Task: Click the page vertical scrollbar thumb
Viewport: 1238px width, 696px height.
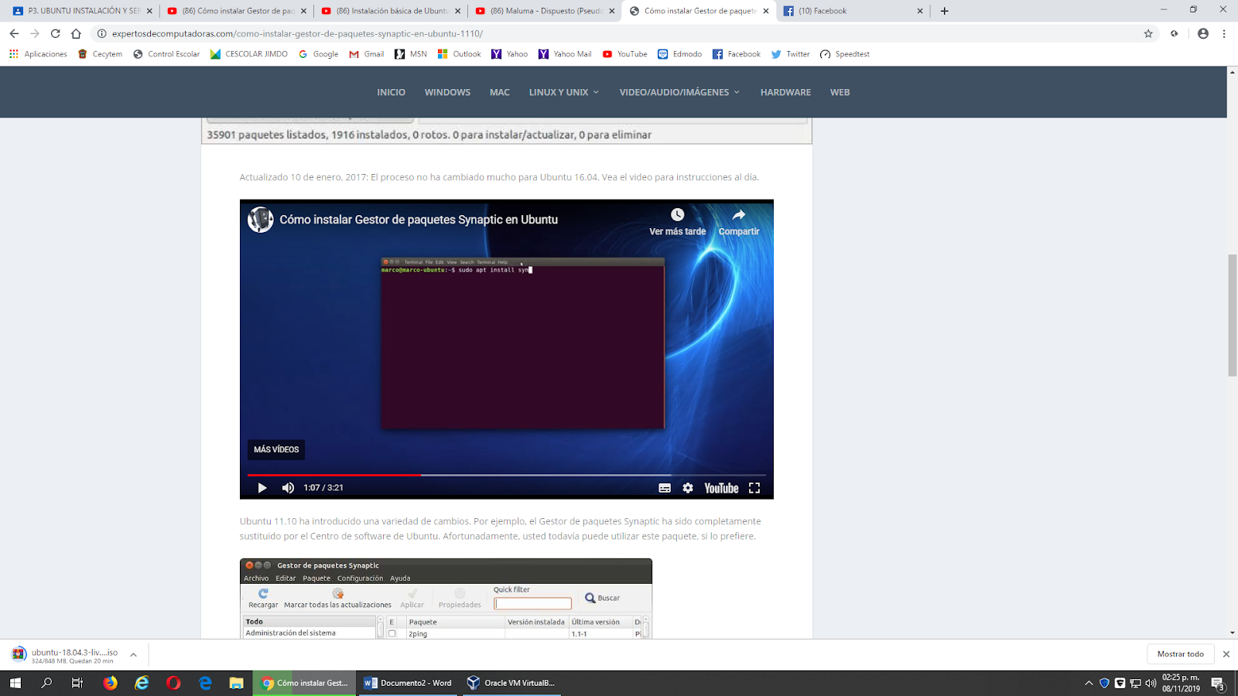Action: coord(1233,315)
